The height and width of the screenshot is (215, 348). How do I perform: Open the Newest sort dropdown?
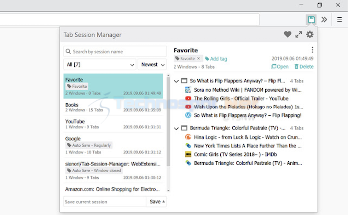[x=152, y=64]
